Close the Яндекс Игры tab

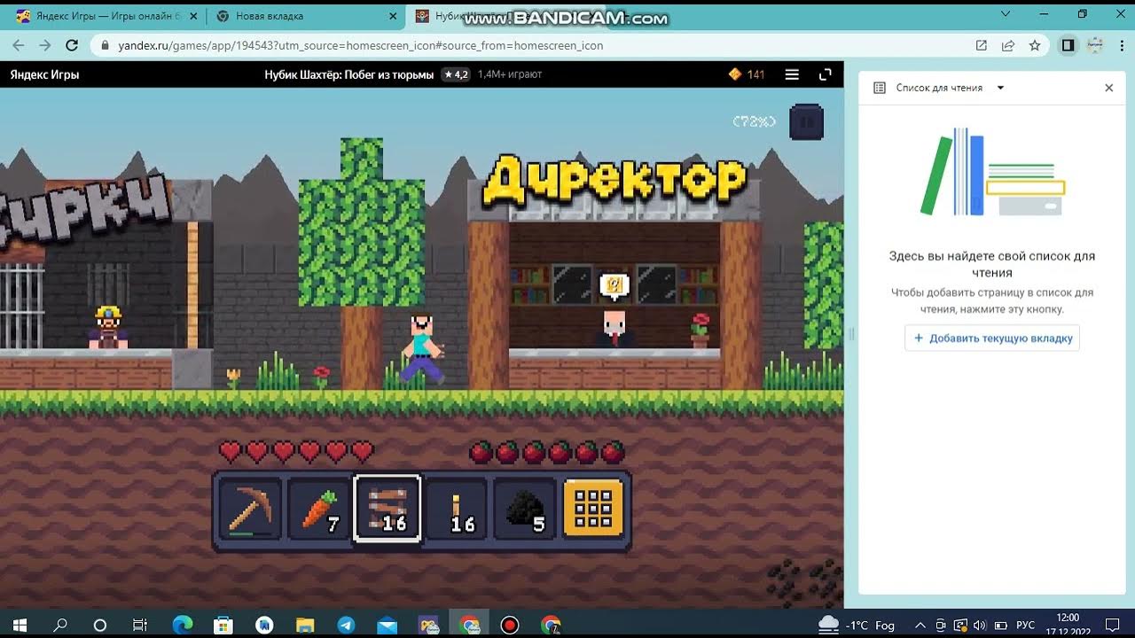coord(193,16)
